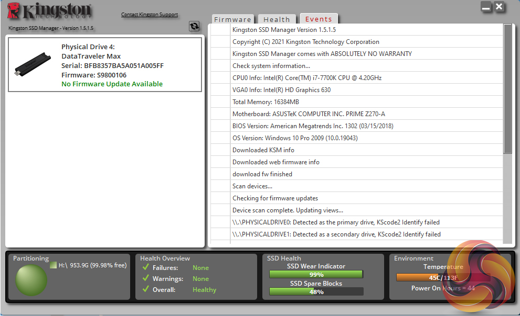Switch to the Health tab
The width and height of the screenshot is (520, 316).
[277, 19]
